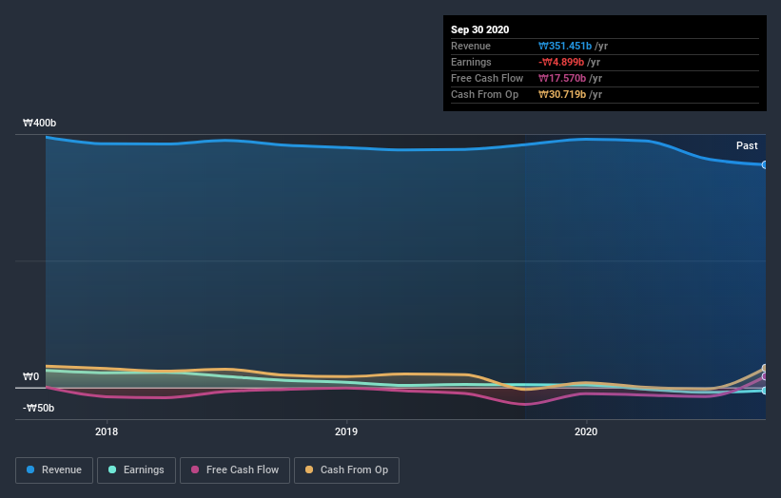Click the ₩351.451b revenue value

coord(565,46)
